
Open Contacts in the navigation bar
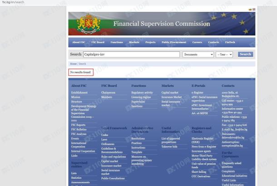(213, 42)
